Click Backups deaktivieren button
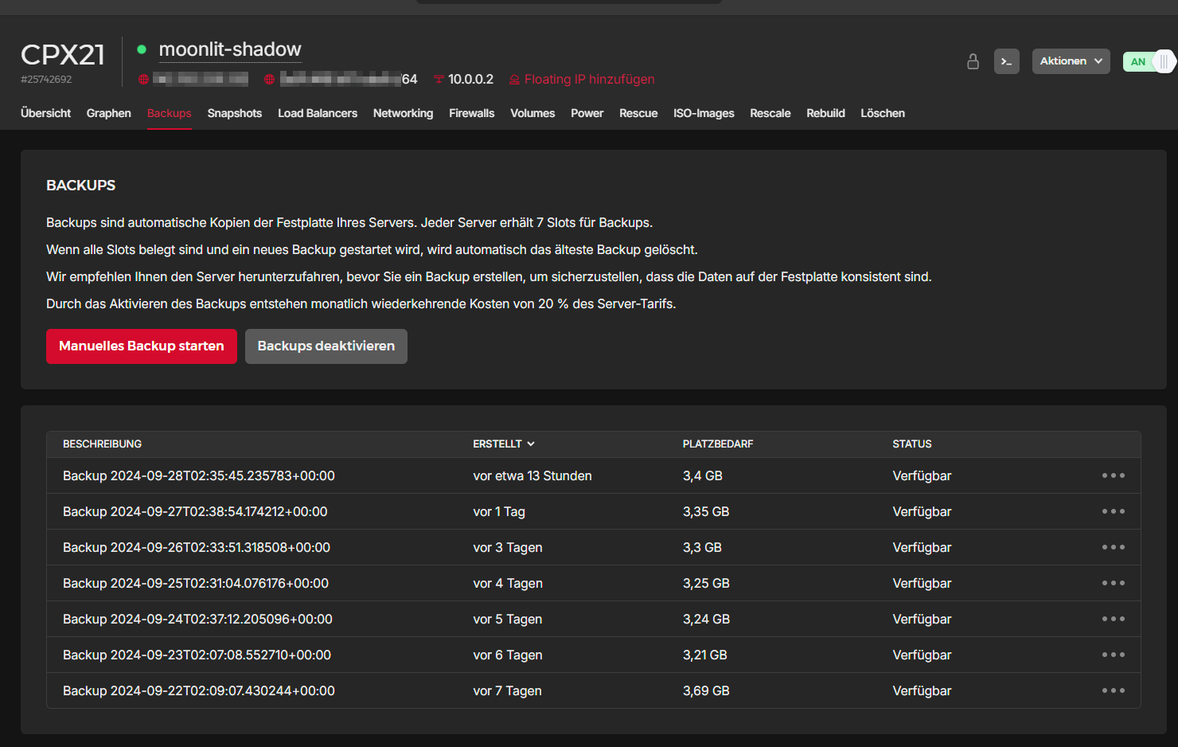The height and width of the screenshot is (747, 1178). coord(326,346)
